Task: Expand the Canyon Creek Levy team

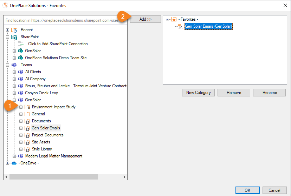Action: pyautogui.click(x=14, y=93)
